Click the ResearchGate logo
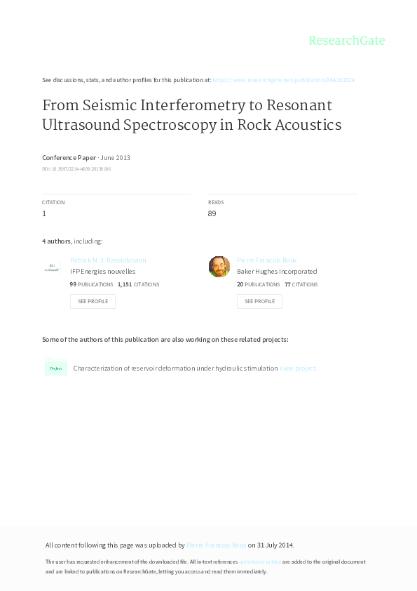Screen dimensions: 417x591 [x=347, y=41]
